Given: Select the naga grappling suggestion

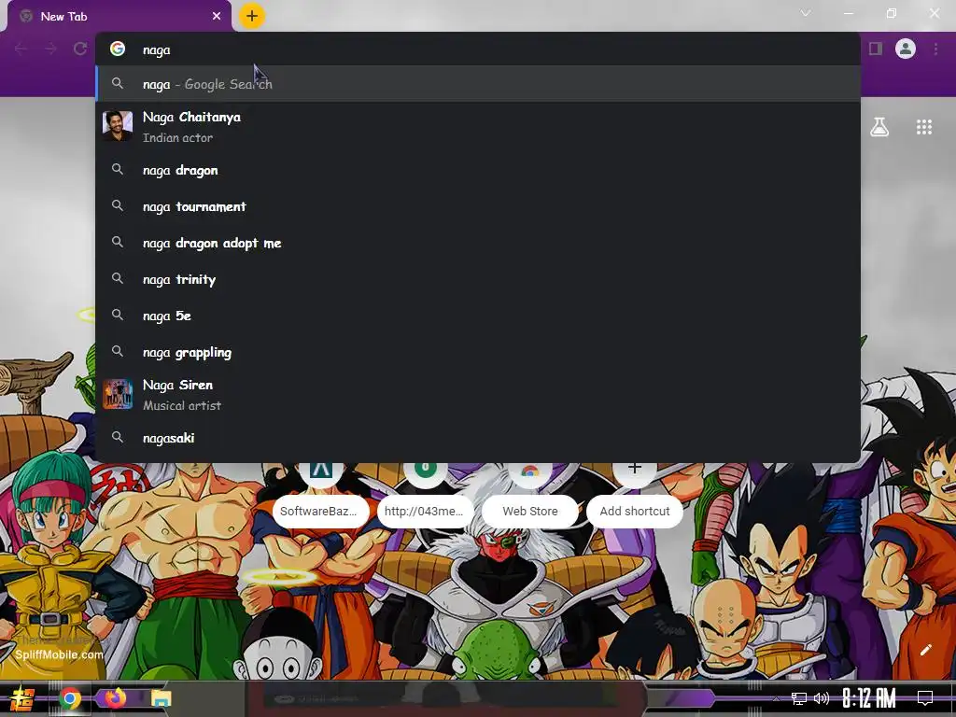Looking at the screenshot, I should [x=478, y=352].
